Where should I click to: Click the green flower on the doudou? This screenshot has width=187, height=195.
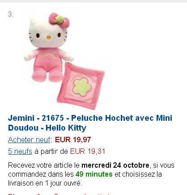click(x=82, y=87)
